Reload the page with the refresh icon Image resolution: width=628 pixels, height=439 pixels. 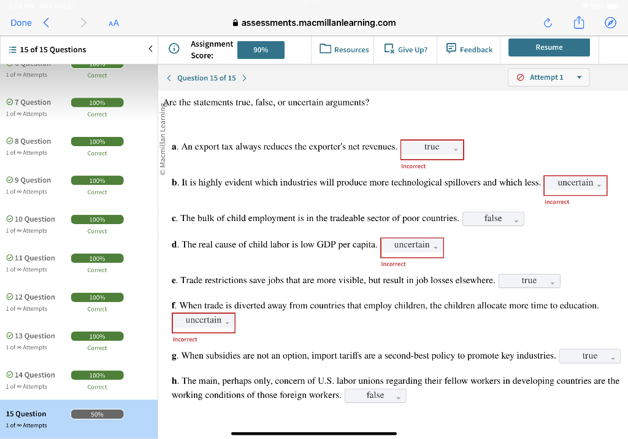pos(547,23)
